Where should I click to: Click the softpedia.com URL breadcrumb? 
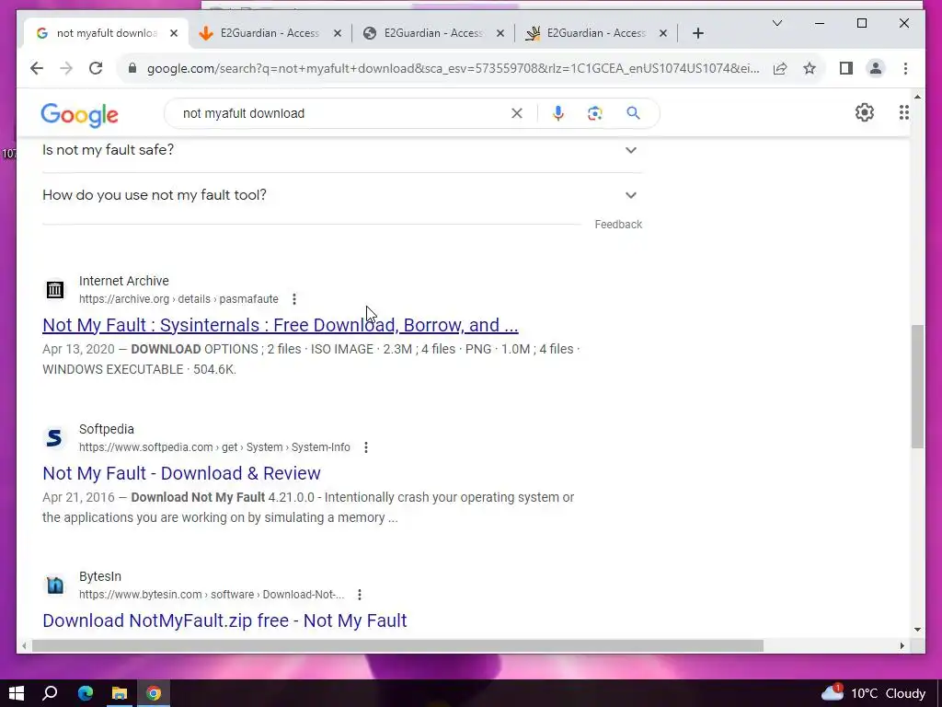pyautogui.click(x=214, y=447)
